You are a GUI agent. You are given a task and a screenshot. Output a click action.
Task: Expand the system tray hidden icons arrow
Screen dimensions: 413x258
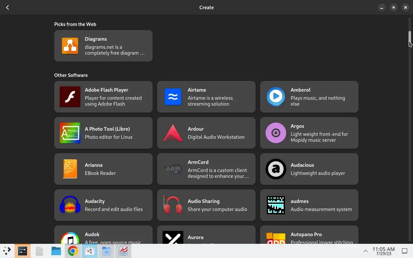click(x=366, y=251)
